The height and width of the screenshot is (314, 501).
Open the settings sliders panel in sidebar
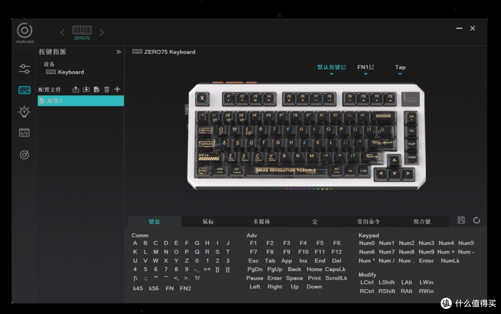pos(25,69)
